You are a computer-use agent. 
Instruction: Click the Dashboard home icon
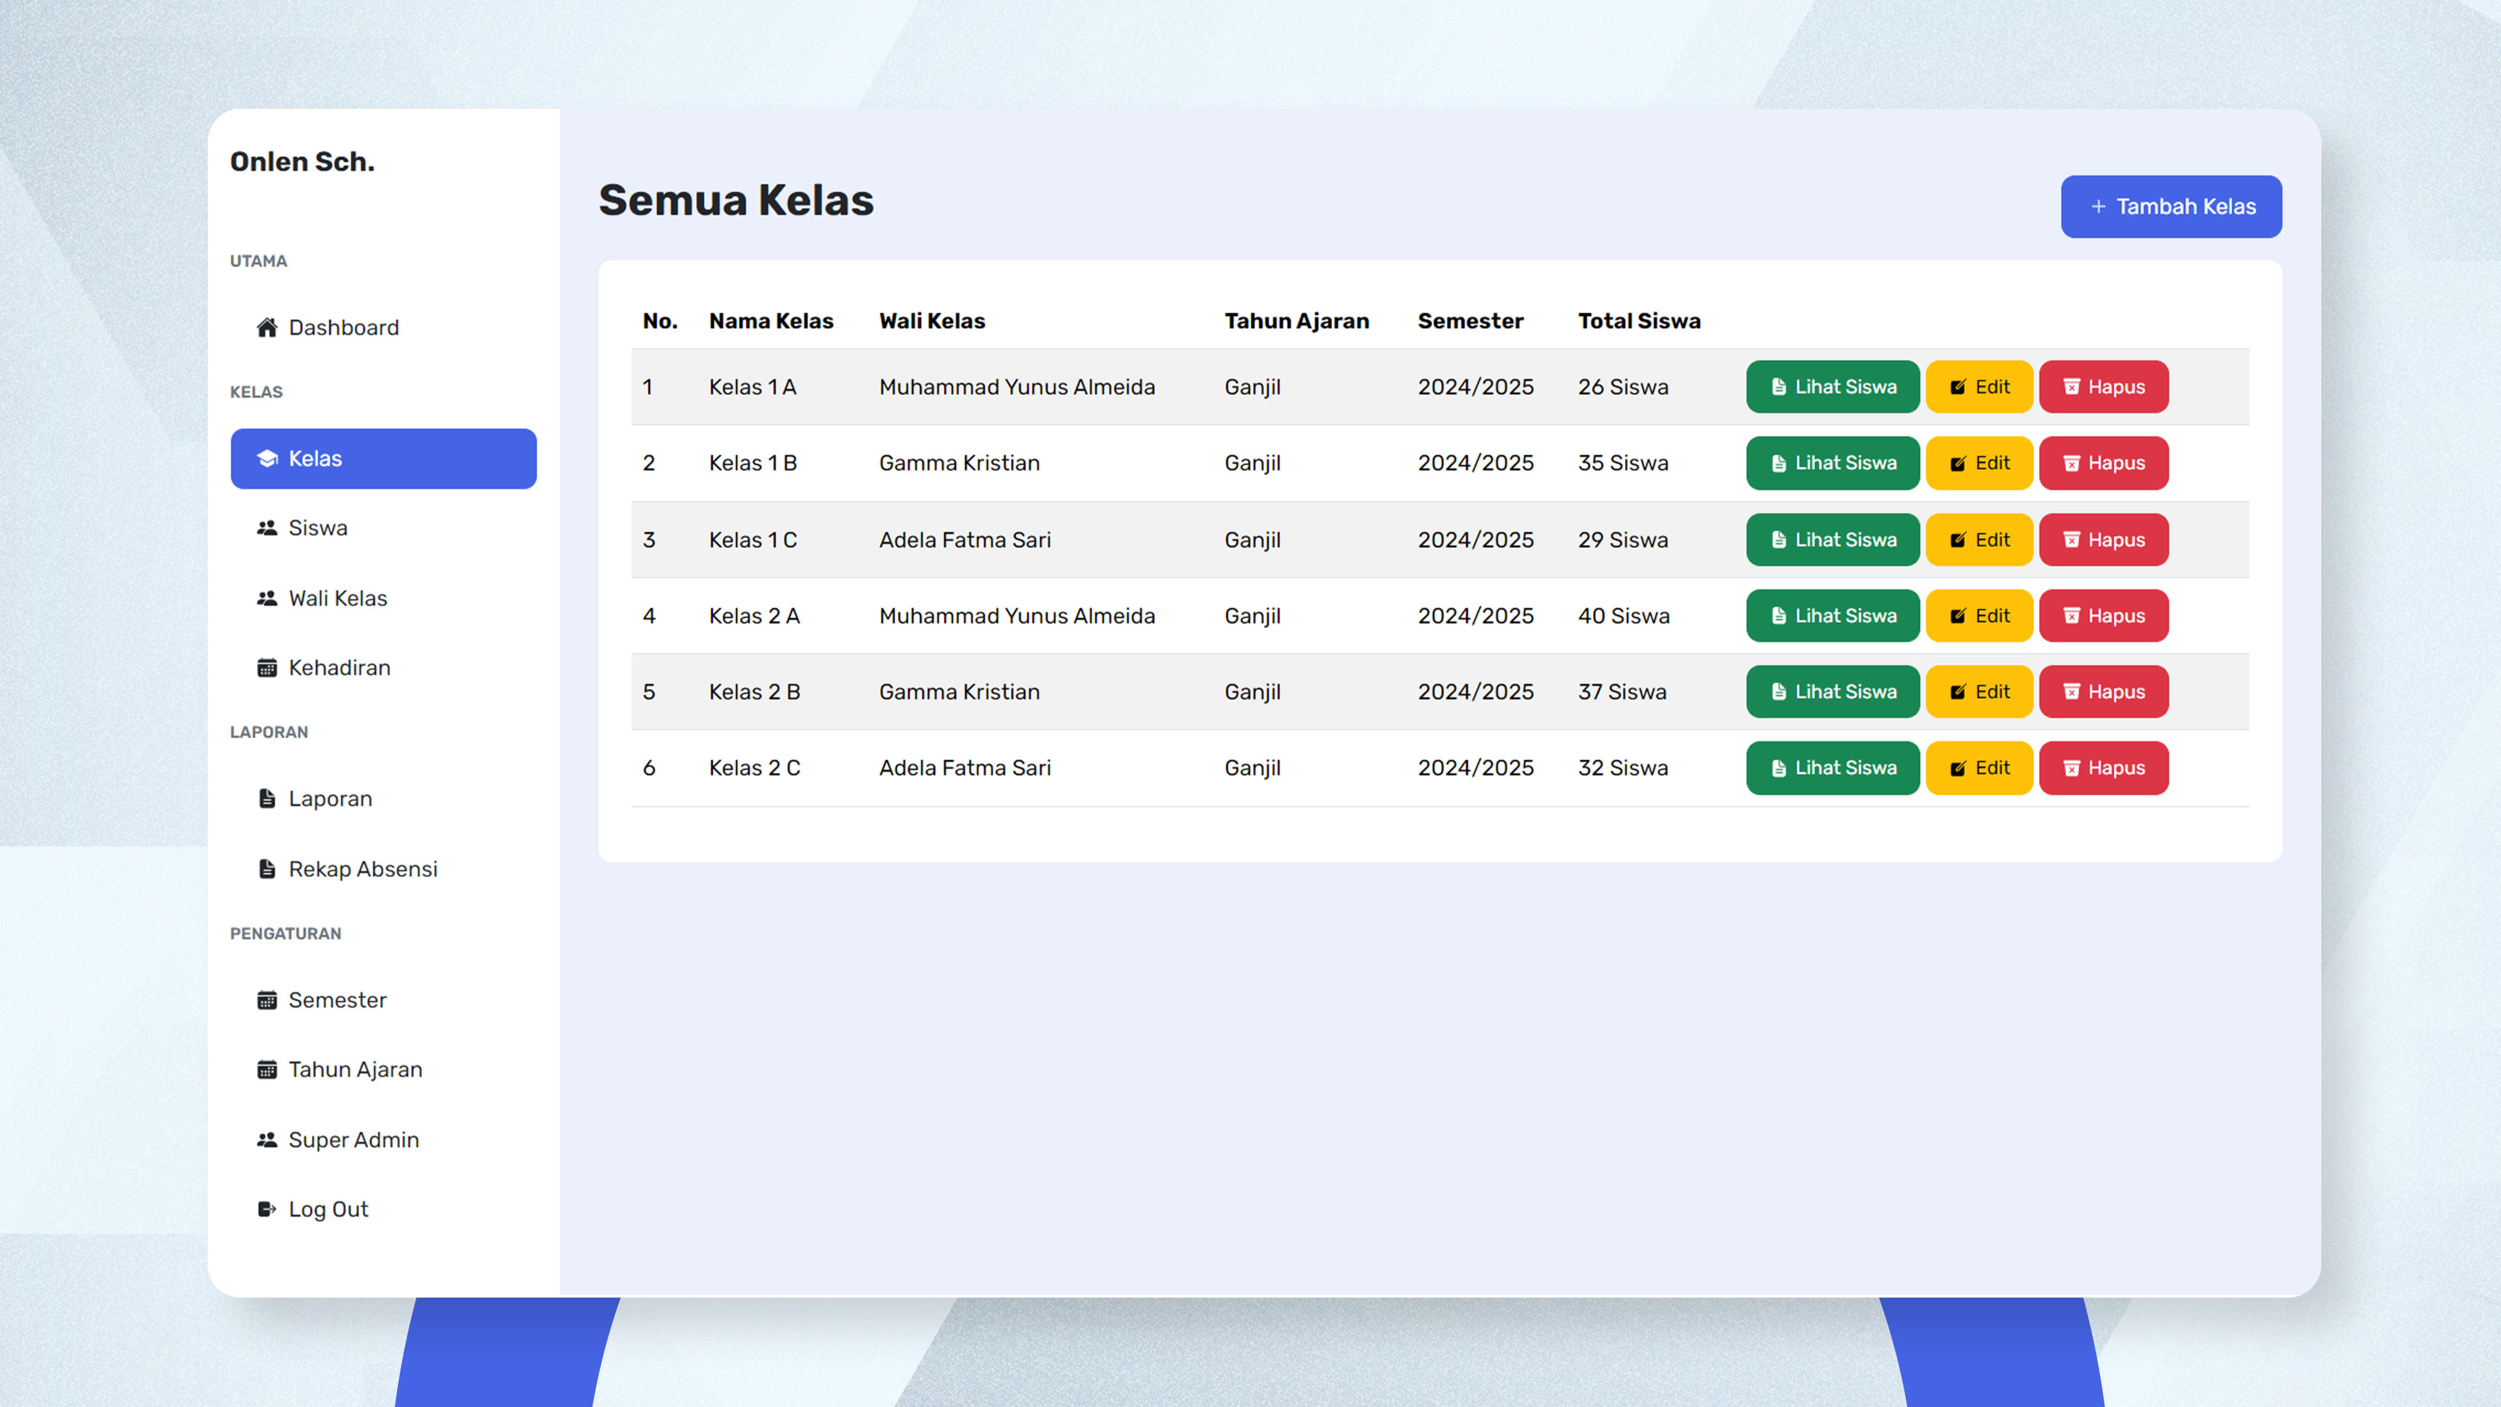267,327
